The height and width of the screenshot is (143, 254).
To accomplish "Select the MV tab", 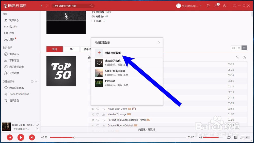I will point(72,49).
